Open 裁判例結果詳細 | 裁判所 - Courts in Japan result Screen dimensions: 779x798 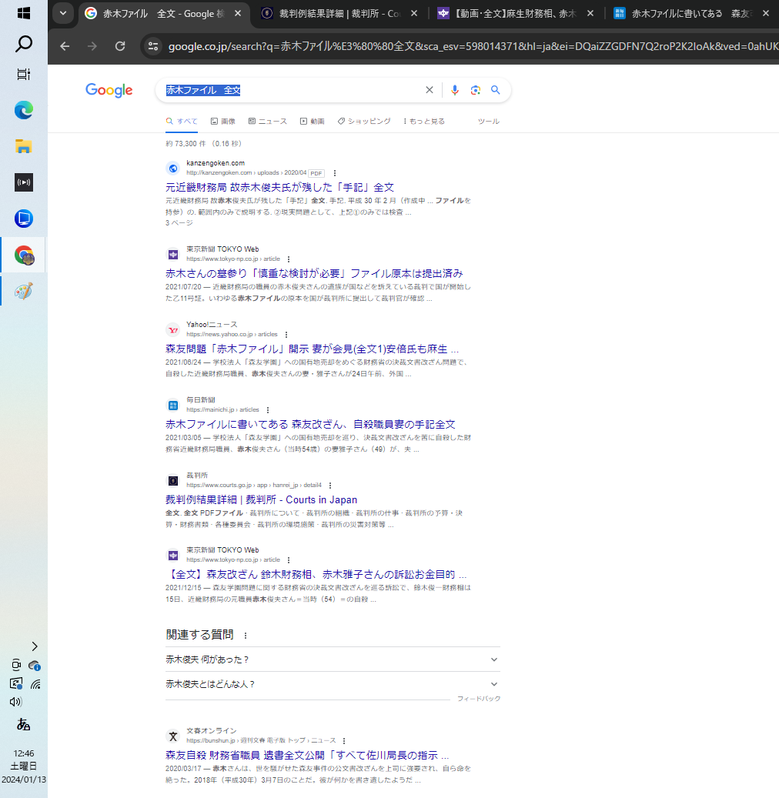pyautogui.click(x=261, y=499)
